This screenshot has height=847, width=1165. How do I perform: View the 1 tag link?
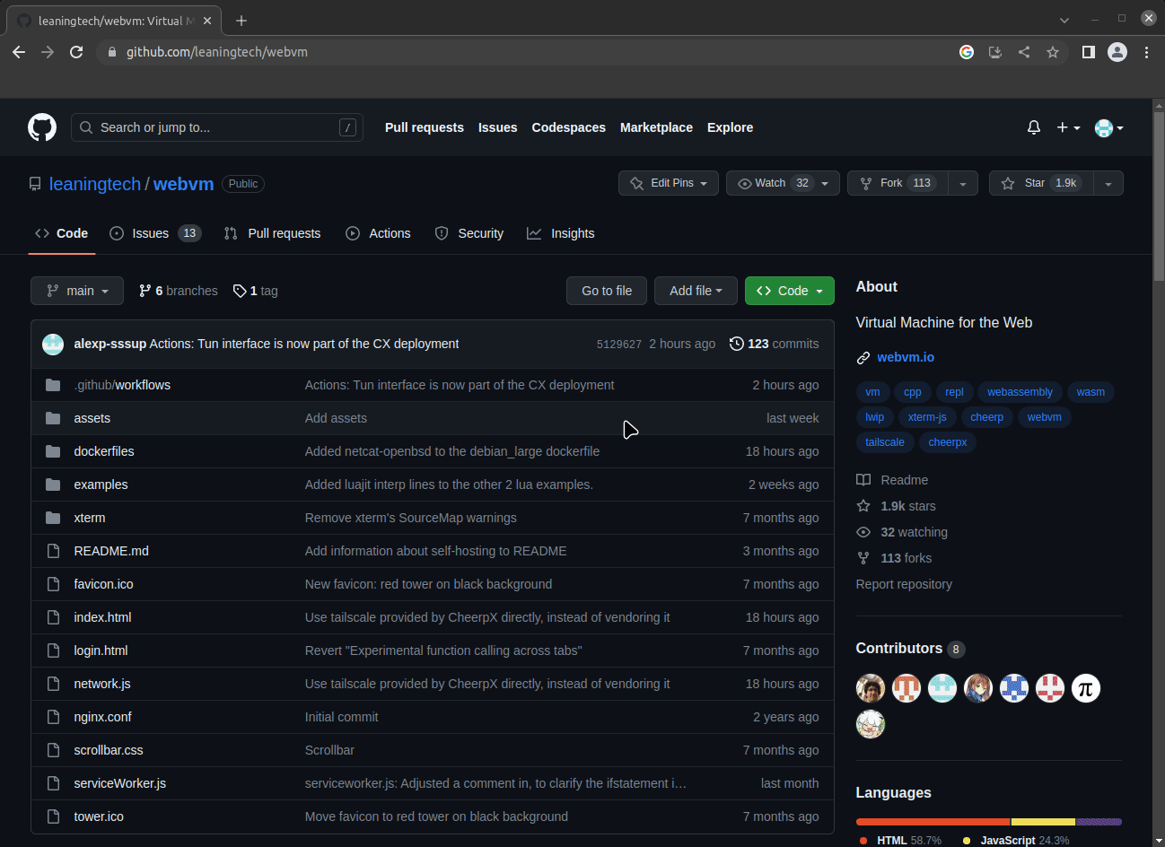pyautogui.click(x=255, y=291)
